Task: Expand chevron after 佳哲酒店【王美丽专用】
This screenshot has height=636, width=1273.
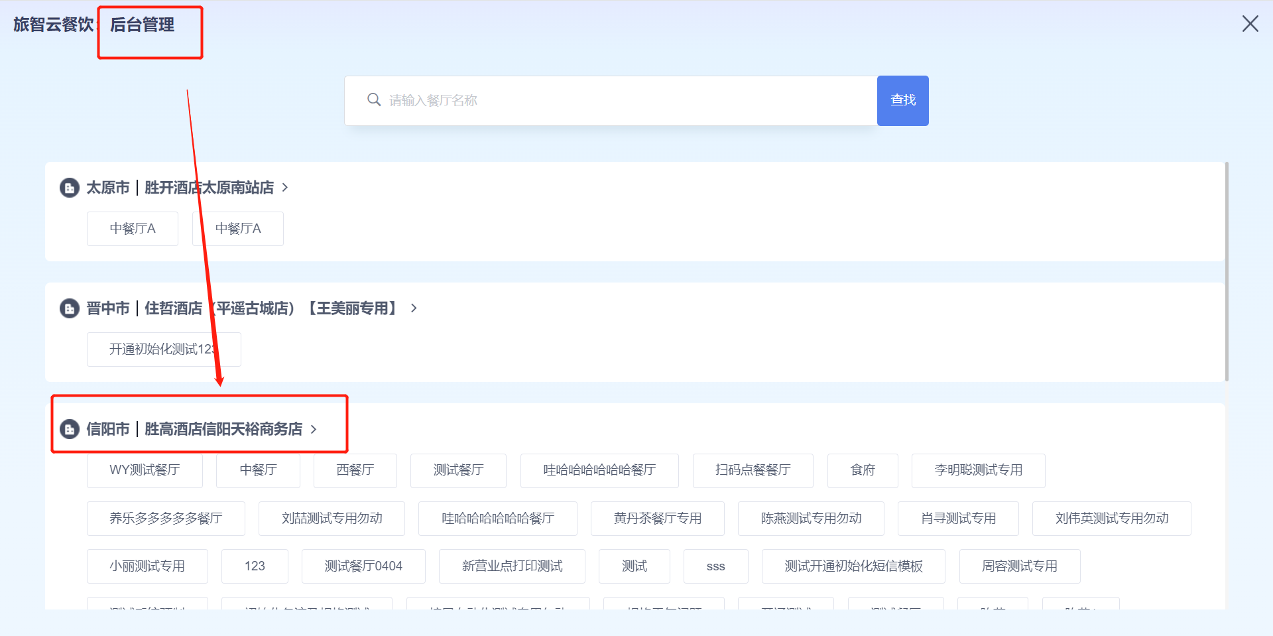Action: (x=414, y=308)
